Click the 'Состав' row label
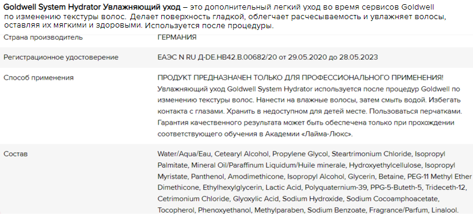 pyautogui.click(x=16, y=154)
